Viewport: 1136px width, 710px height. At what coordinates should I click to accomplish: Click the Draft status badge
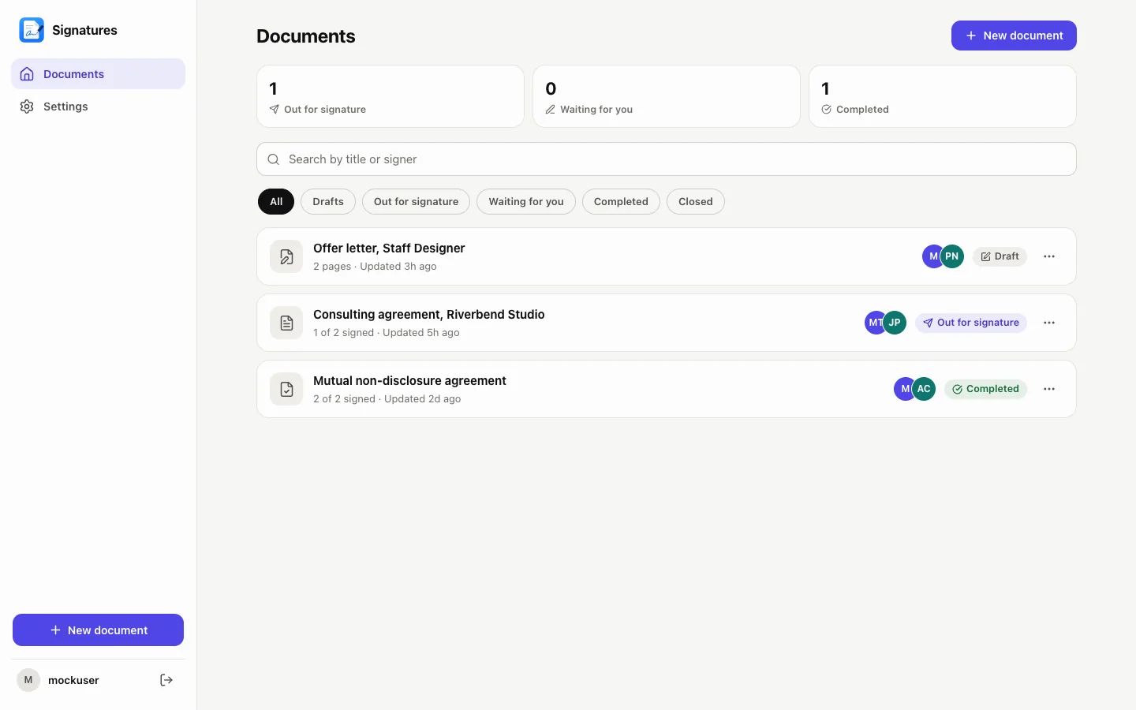[1000, 256]
